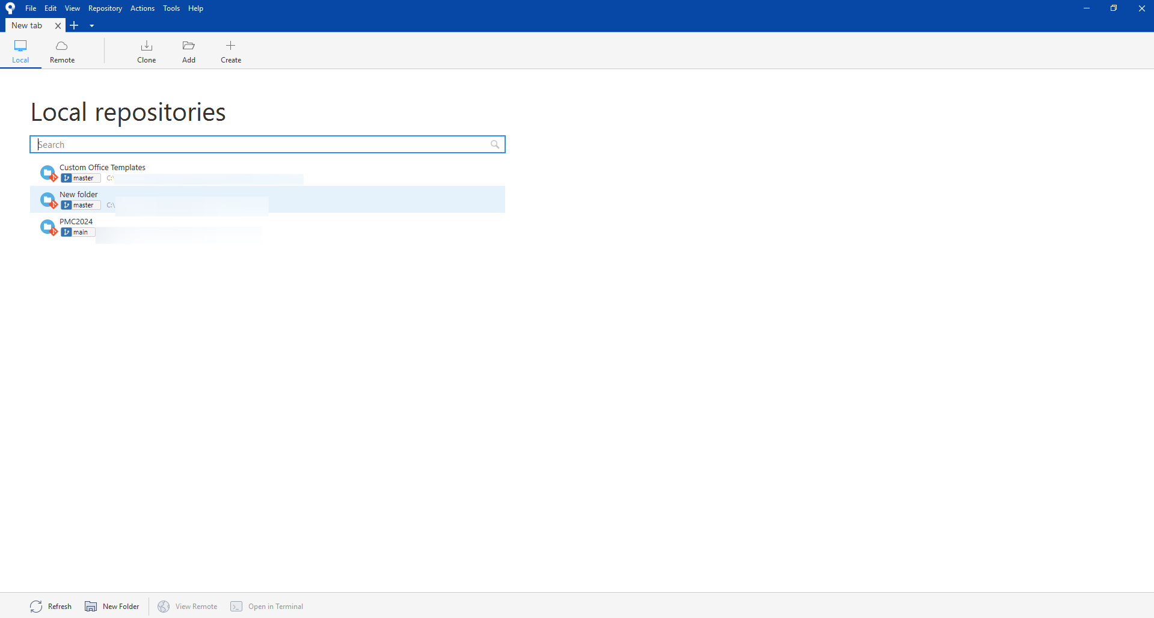
Task: Open the Sourcetree logo icon
Action: pos(10,8)
